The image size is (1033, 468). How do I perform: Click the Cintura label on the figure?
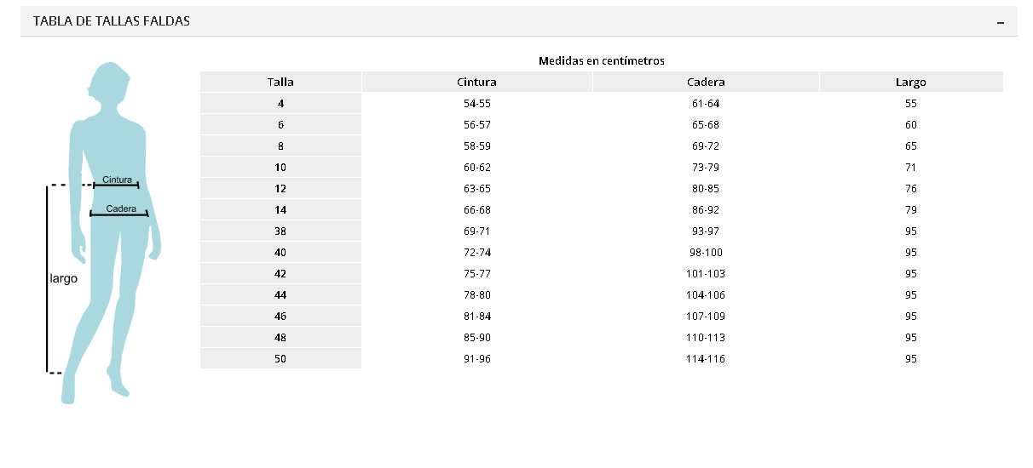pos(117,180)
